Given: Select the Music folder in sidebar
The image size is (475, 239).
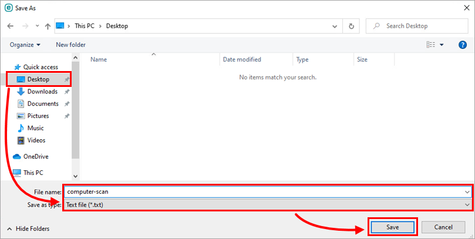Looking at the screenshot, I should pos(35,128).
